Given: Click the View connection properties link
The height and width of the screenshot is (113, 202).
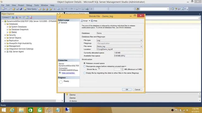Looking at the screenshot, I should pos(68,73).
